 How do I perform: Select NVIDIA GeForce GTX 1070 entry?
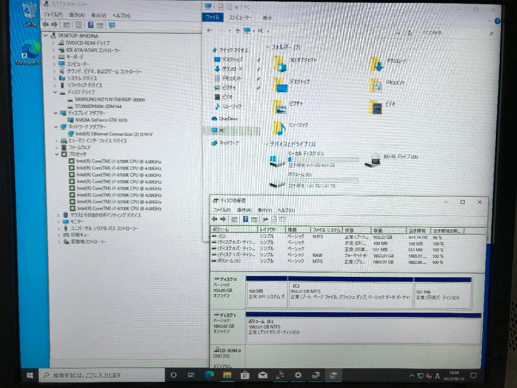pyautogui.click(x=101, y=120)
